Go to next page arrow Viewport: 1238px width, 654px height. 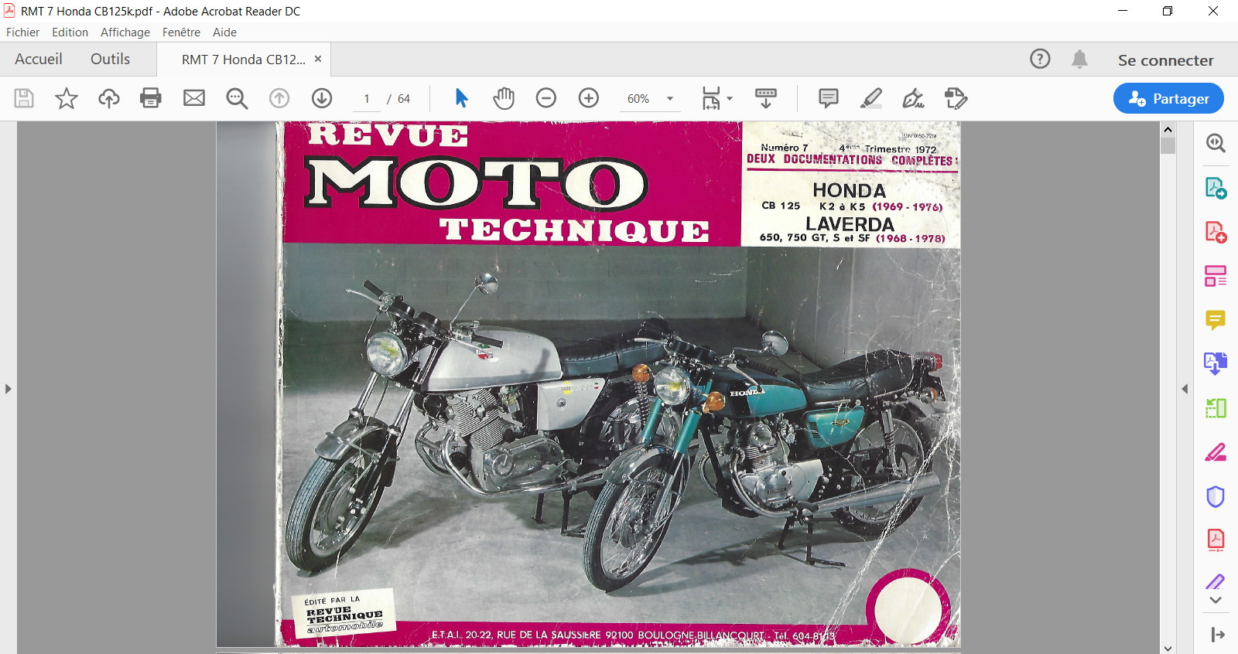tap(322, 98)
